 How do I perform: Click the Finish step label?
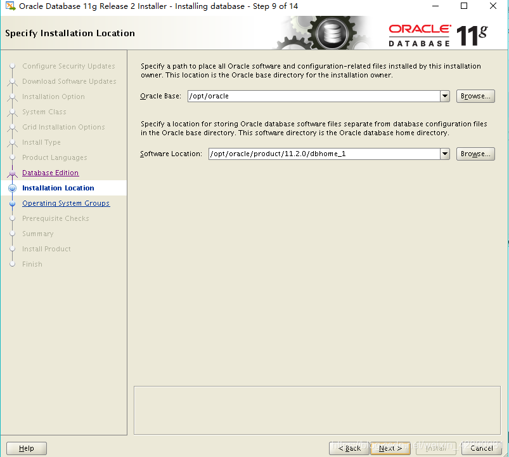click(32, 264)
